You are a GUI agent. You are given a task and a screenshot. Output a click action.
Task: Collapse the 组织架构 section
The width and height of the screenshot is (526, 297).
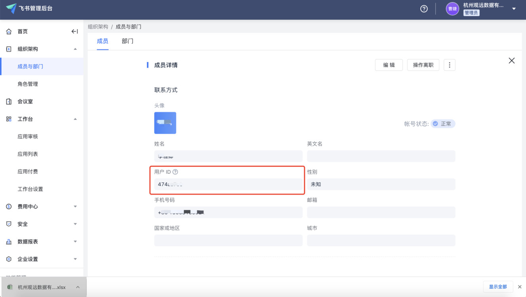[x=75, y=49]
